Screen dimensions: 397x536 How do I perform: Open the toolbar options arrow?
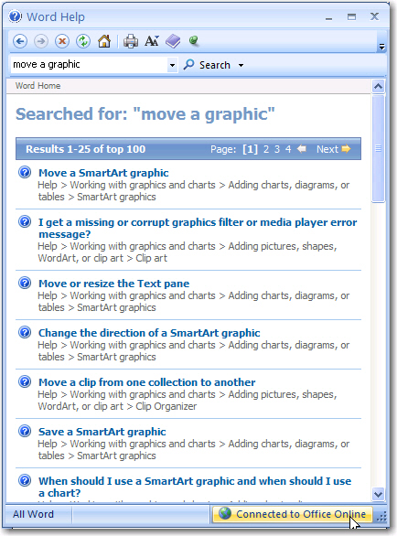click(381, 47)
